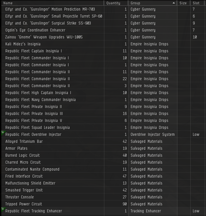The width and height of the screenshot is (206, 216).
Task: Select the Thruster Console entry
Action: coord(20,197)
